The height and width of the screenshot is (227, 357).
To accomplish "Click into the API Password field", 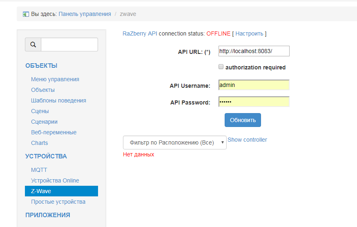I will point(254,102).
